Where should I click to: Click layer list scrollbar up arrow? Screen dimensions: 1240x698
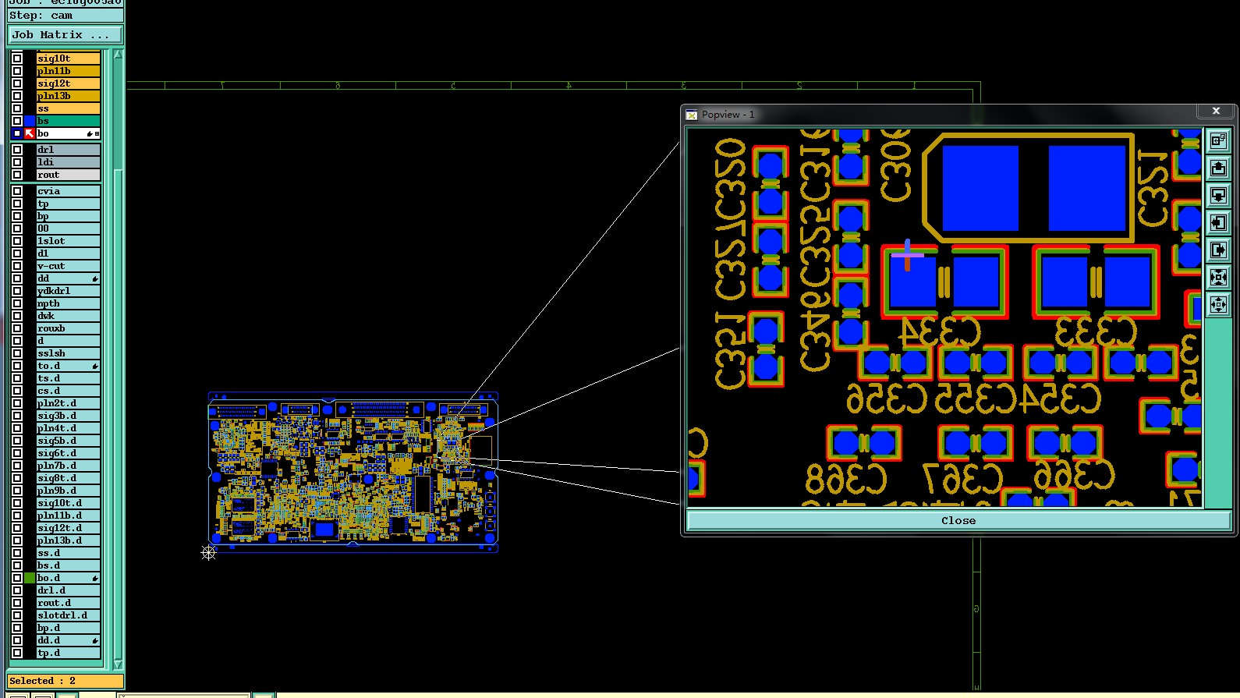[118, 55]
